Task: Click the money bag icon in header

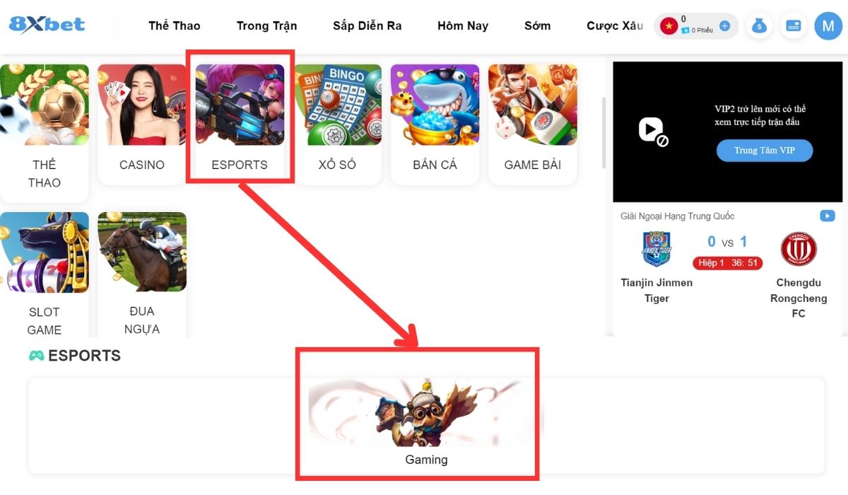Action: [x=760, y=26]
